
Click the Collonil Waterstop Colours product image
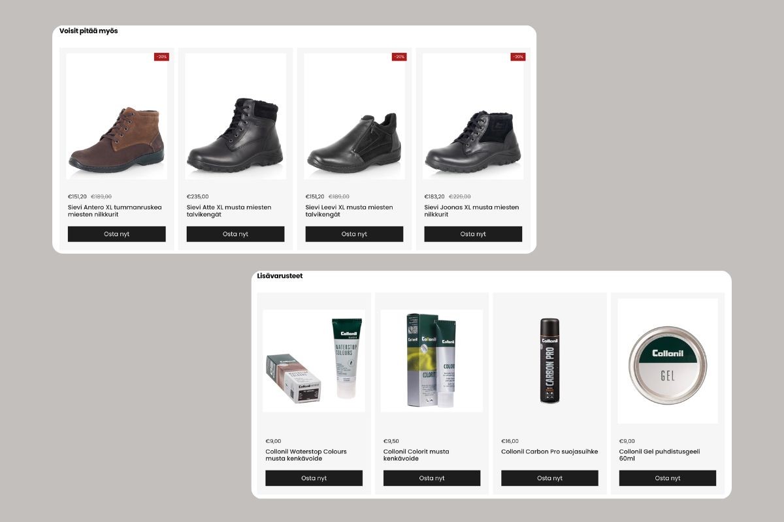coord(314,361)
